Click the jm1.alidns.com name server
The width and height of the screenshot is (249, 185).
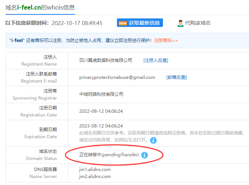[x=95, y=170]
